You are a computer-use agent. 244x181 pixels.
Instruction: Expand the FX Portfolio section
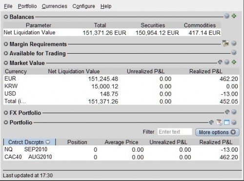pyautogui.click(x=6, y=113)
